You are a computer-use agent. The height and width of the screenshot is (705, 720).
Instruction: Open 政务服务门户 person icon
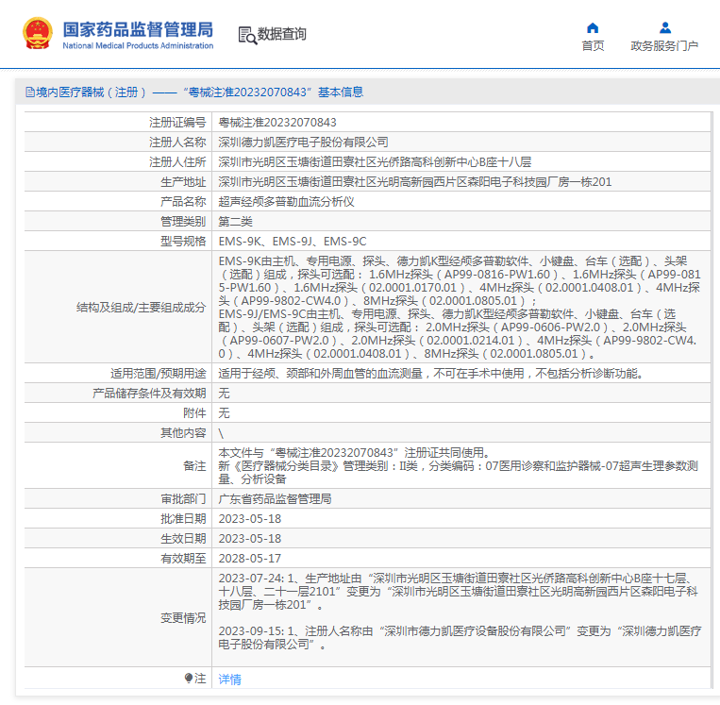point(664,27)
